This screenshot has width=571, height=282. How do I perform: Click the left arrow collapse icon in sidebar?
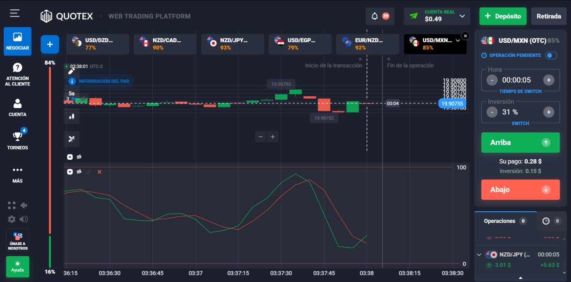click(x=24, y=205)
